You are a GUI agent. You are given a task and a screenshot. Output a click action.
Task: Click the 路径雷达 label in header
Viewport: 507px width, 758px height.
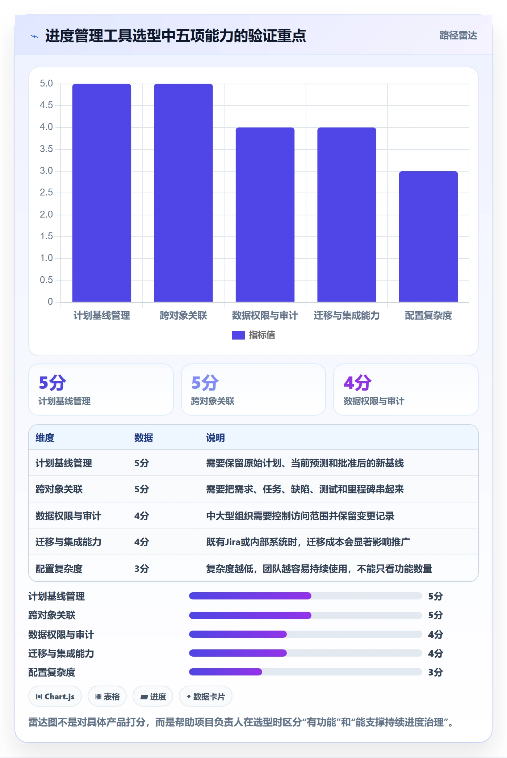click(x=458, y=35)
